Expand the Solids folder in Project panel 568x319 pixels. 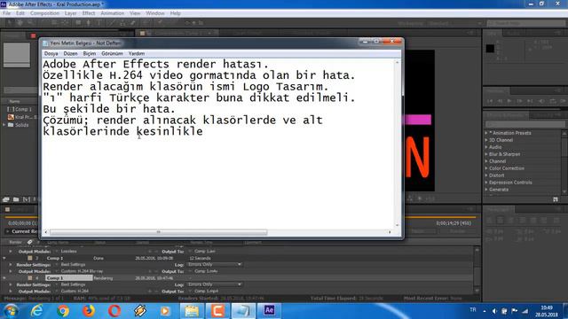[4, 125]
